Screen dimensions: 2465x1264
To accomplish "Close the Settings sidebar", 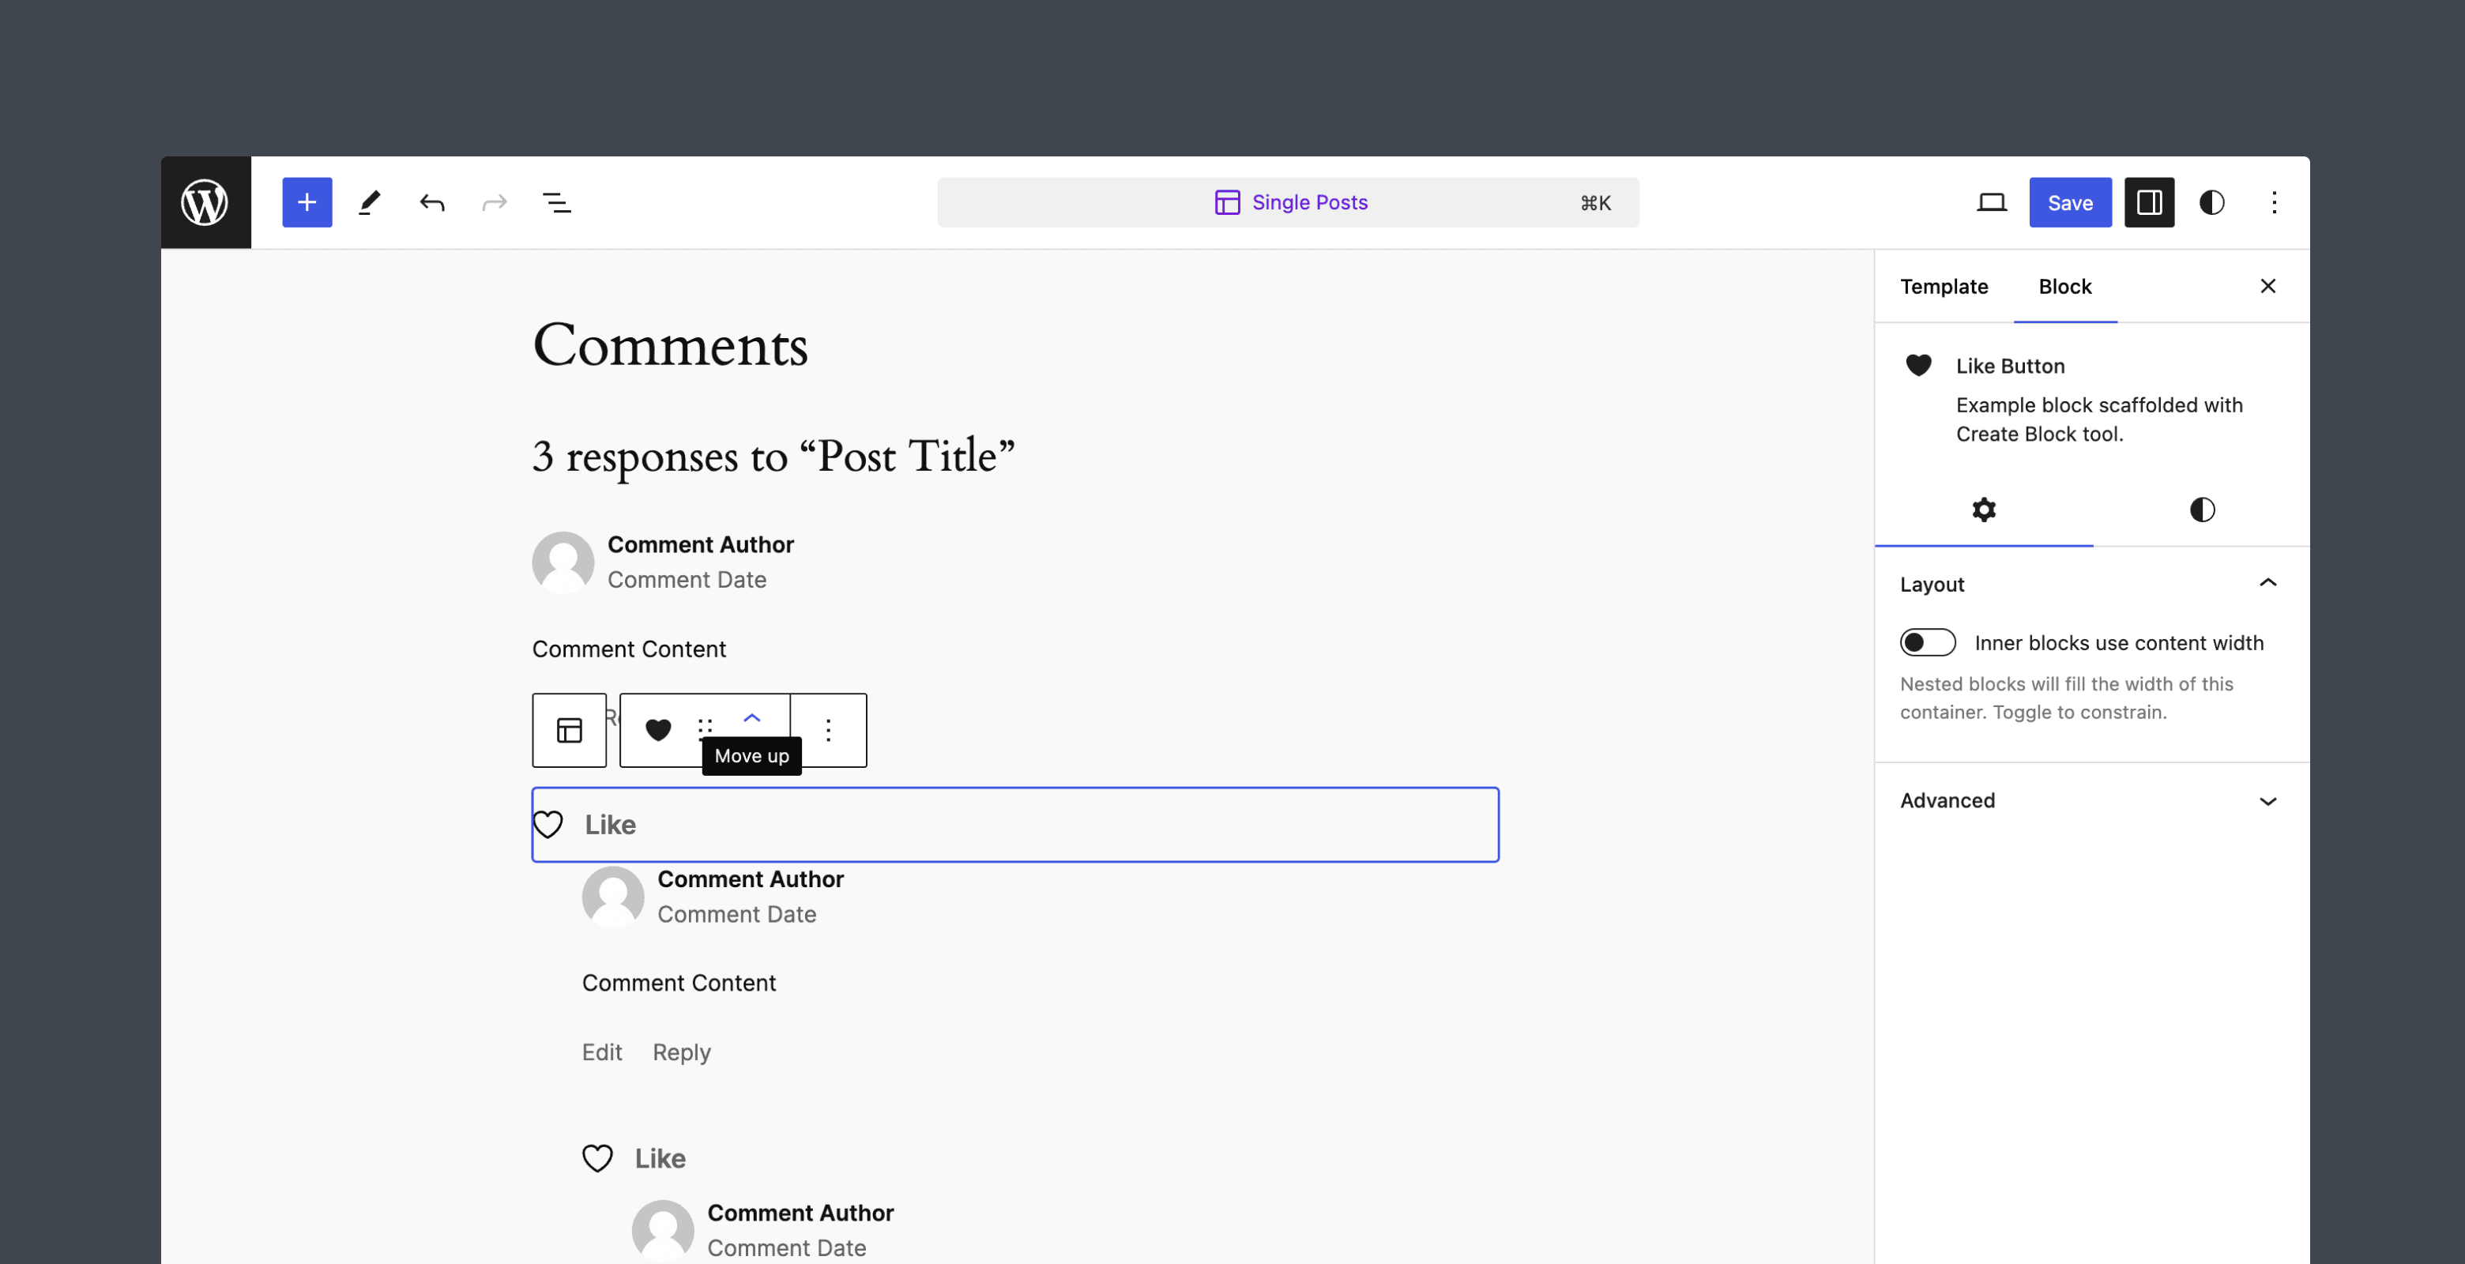I will 2267,286.
